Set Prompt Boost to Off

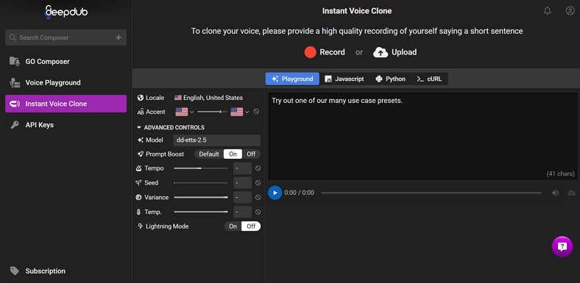251,154
